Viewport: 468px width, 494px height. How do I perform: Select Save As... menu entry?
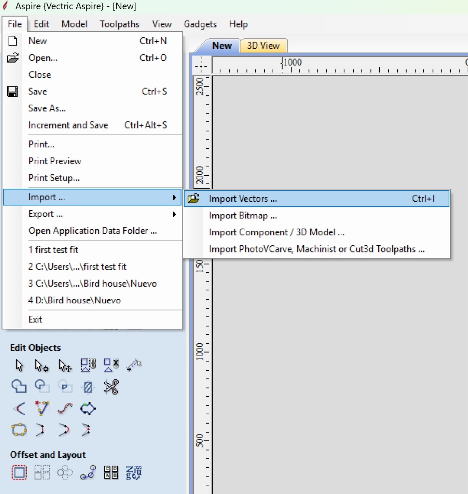pyautogui.click(x=92, y=108)
